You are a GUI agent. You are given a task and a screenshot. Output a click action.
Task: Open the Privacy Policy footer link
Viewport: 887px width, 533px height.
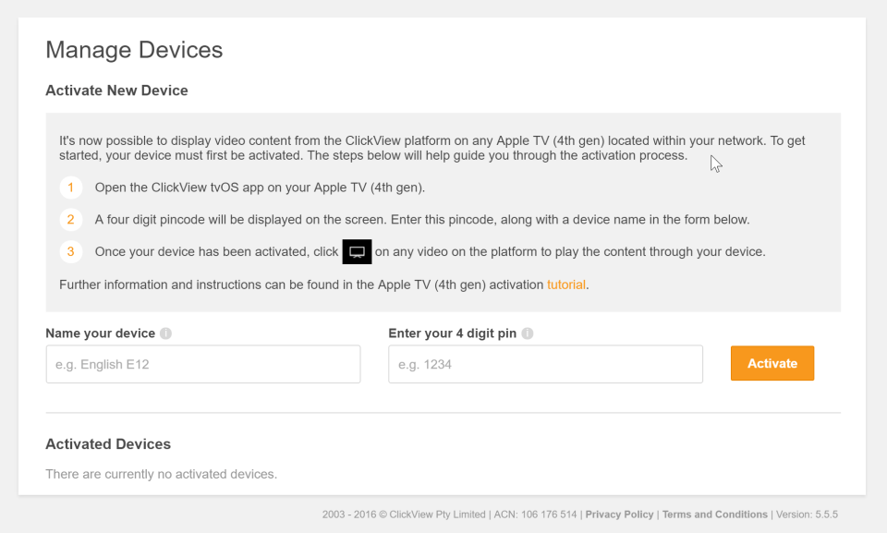click(619, 515)
